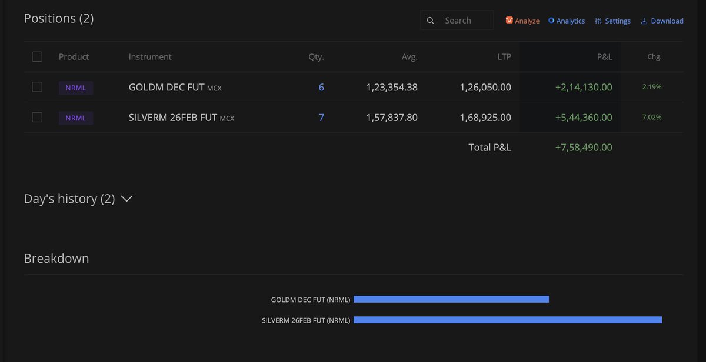Click the Analytics circle icon
Image resolution: width=706 pixels, height=362 pixels.
pos(551,21)
